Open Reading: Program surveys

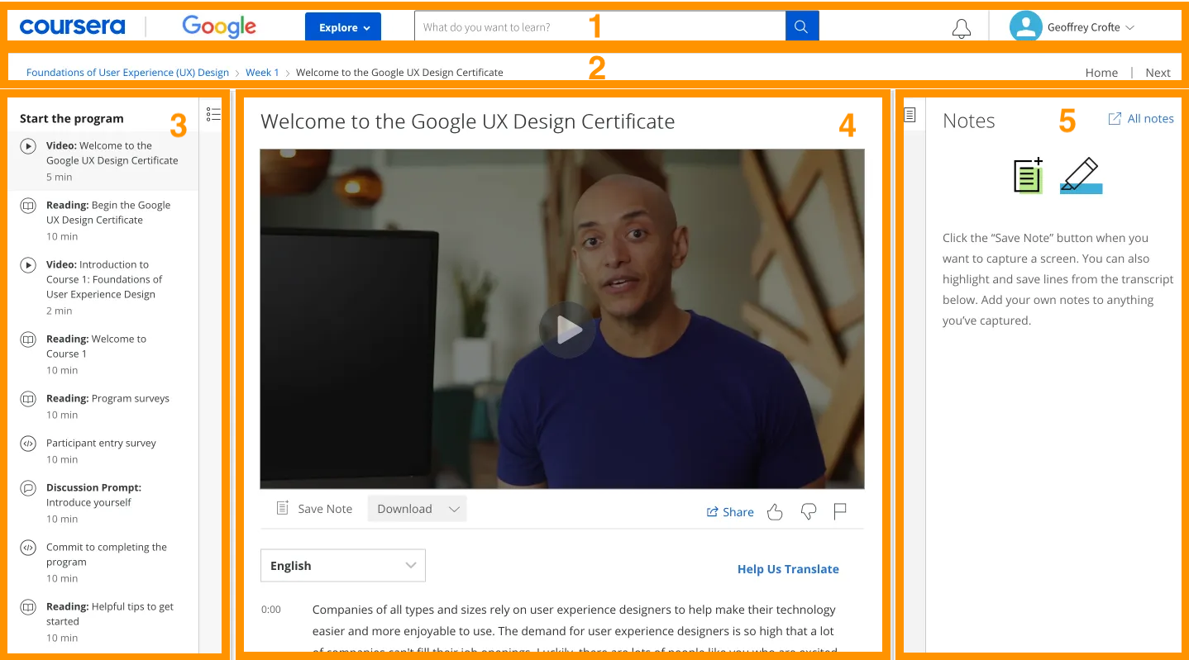point(104,406)
